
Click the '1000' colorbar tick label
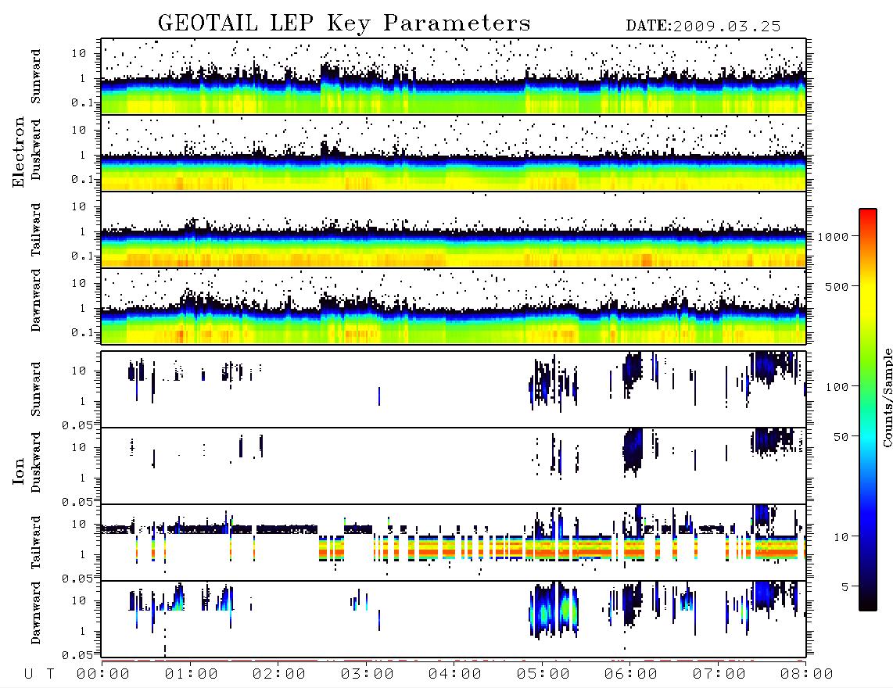[834, 236]
